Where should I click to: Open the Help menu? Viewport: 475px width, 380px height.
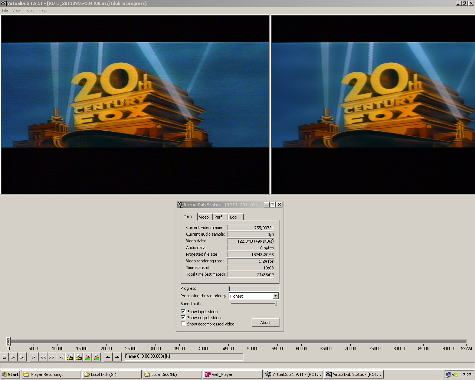[43, 10]
